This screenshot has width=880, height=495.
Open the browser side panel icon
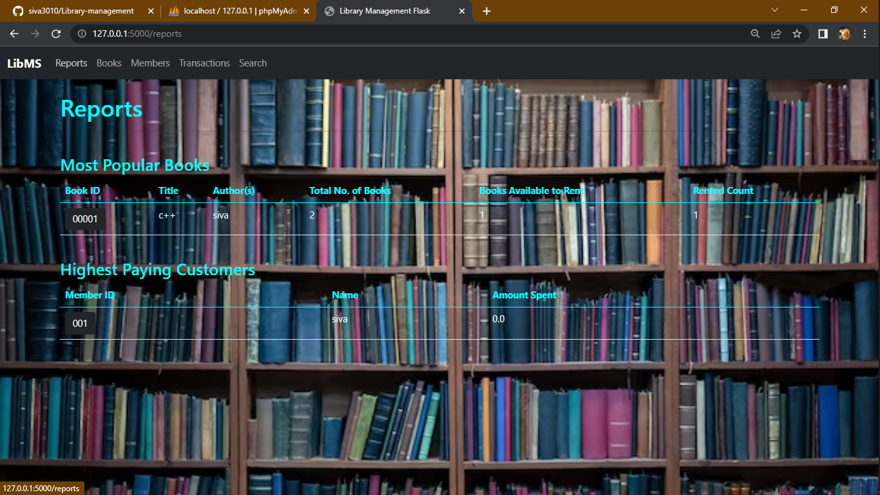pos(823,34)
